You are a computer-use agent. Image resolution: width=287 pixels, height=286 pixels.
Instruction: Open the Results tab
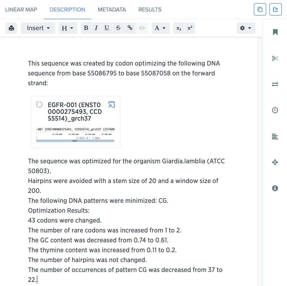150,10
